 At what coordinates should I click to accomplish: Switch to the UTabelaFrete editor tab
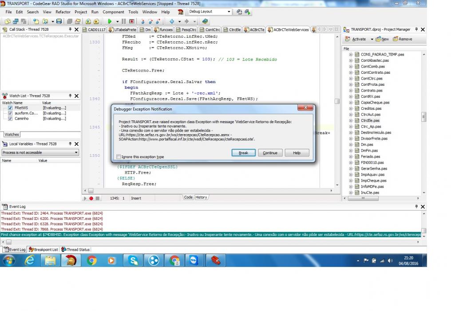122,30
